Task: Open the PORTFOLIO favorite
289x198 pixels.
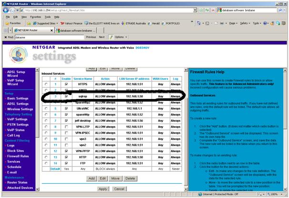Action: point(171,23)
